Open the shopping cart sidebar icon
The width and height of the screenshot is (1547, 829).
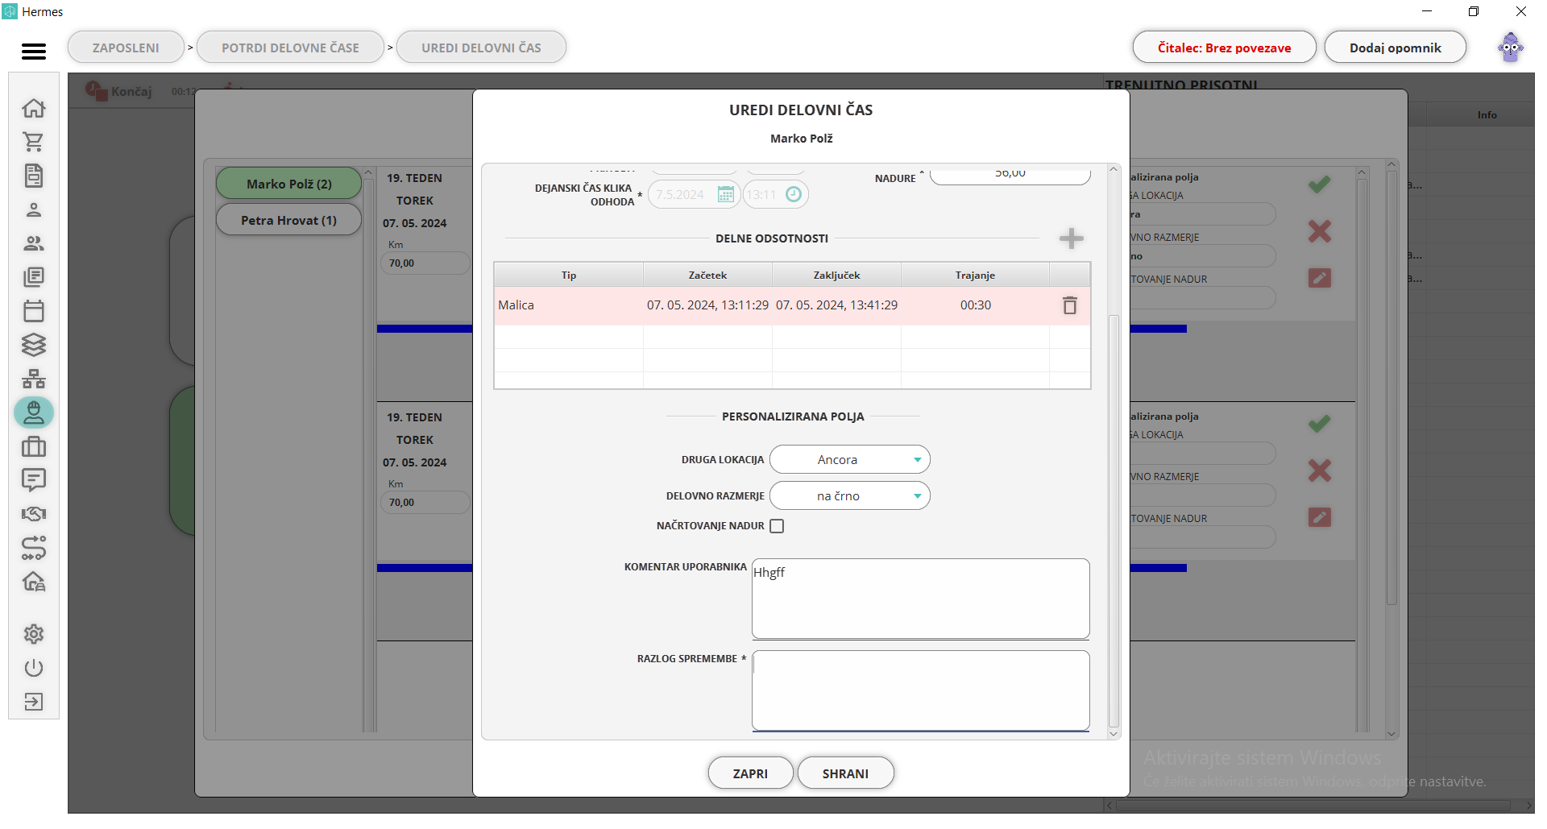point(34,142)
